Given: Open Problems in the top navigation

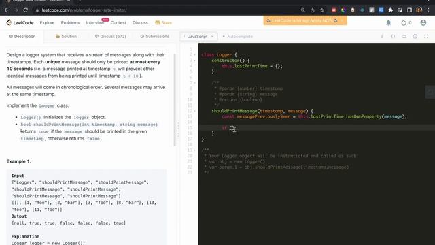Looking at the screenshot, I should pyautogui.click(x=70, y=22).
